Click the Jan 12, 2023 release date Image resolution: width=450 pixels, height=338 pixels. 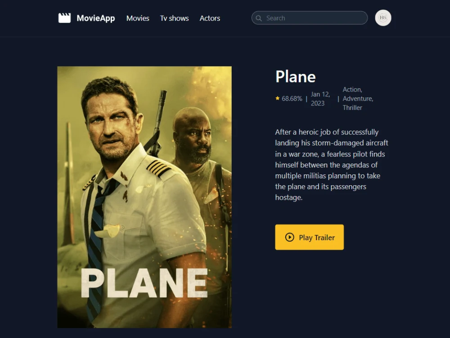point(320,99)
